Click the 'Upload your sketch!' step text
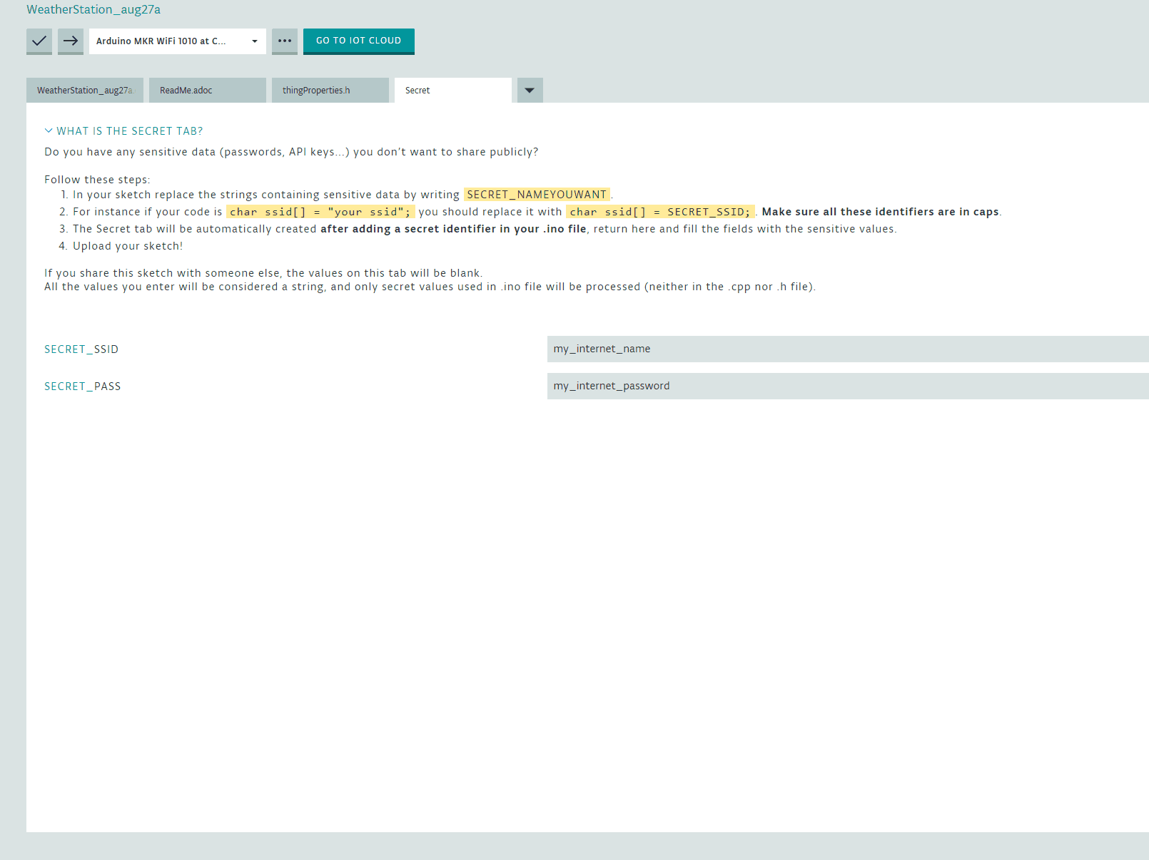This screenshot has height=860, width=1149. (x=128, y=246)
